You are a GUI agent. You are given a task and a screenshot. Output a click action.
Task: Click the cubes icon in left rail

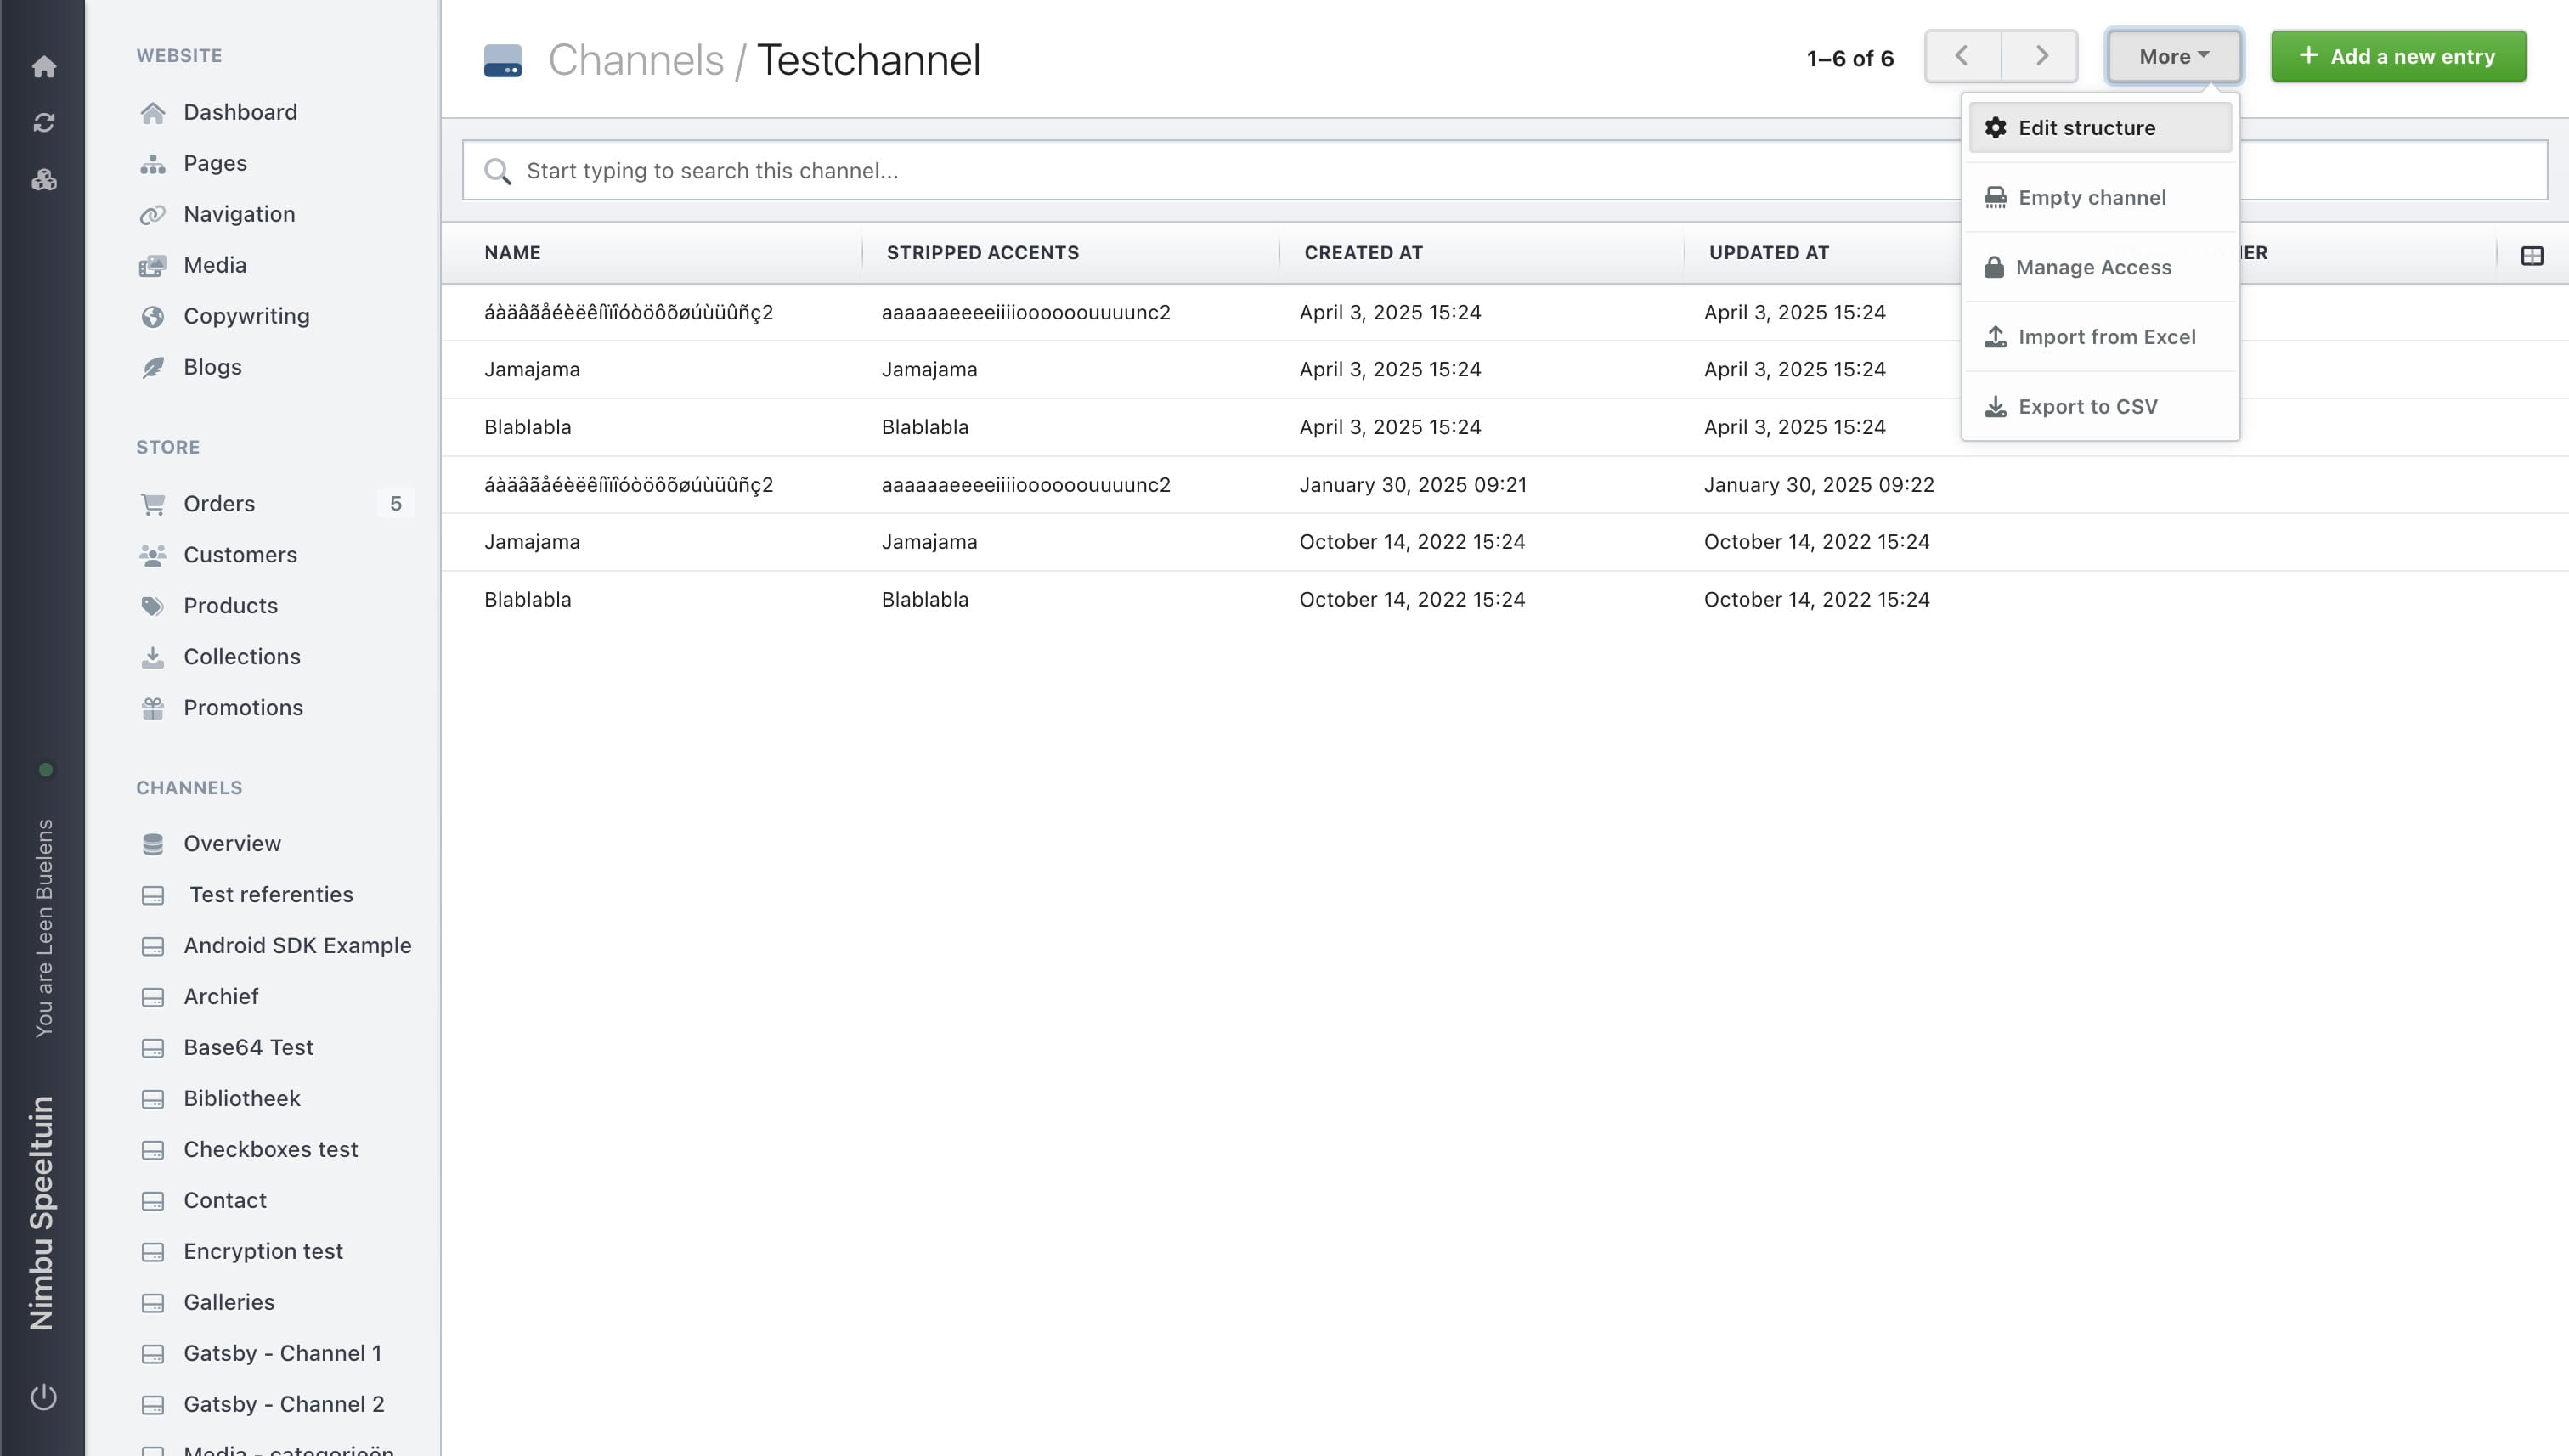pyautogui.click(x=43, y=180)
